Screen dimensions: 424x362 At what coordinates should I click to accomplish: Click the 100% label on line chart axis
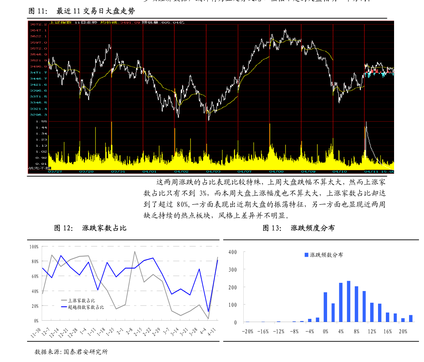(x=34, y=247)
